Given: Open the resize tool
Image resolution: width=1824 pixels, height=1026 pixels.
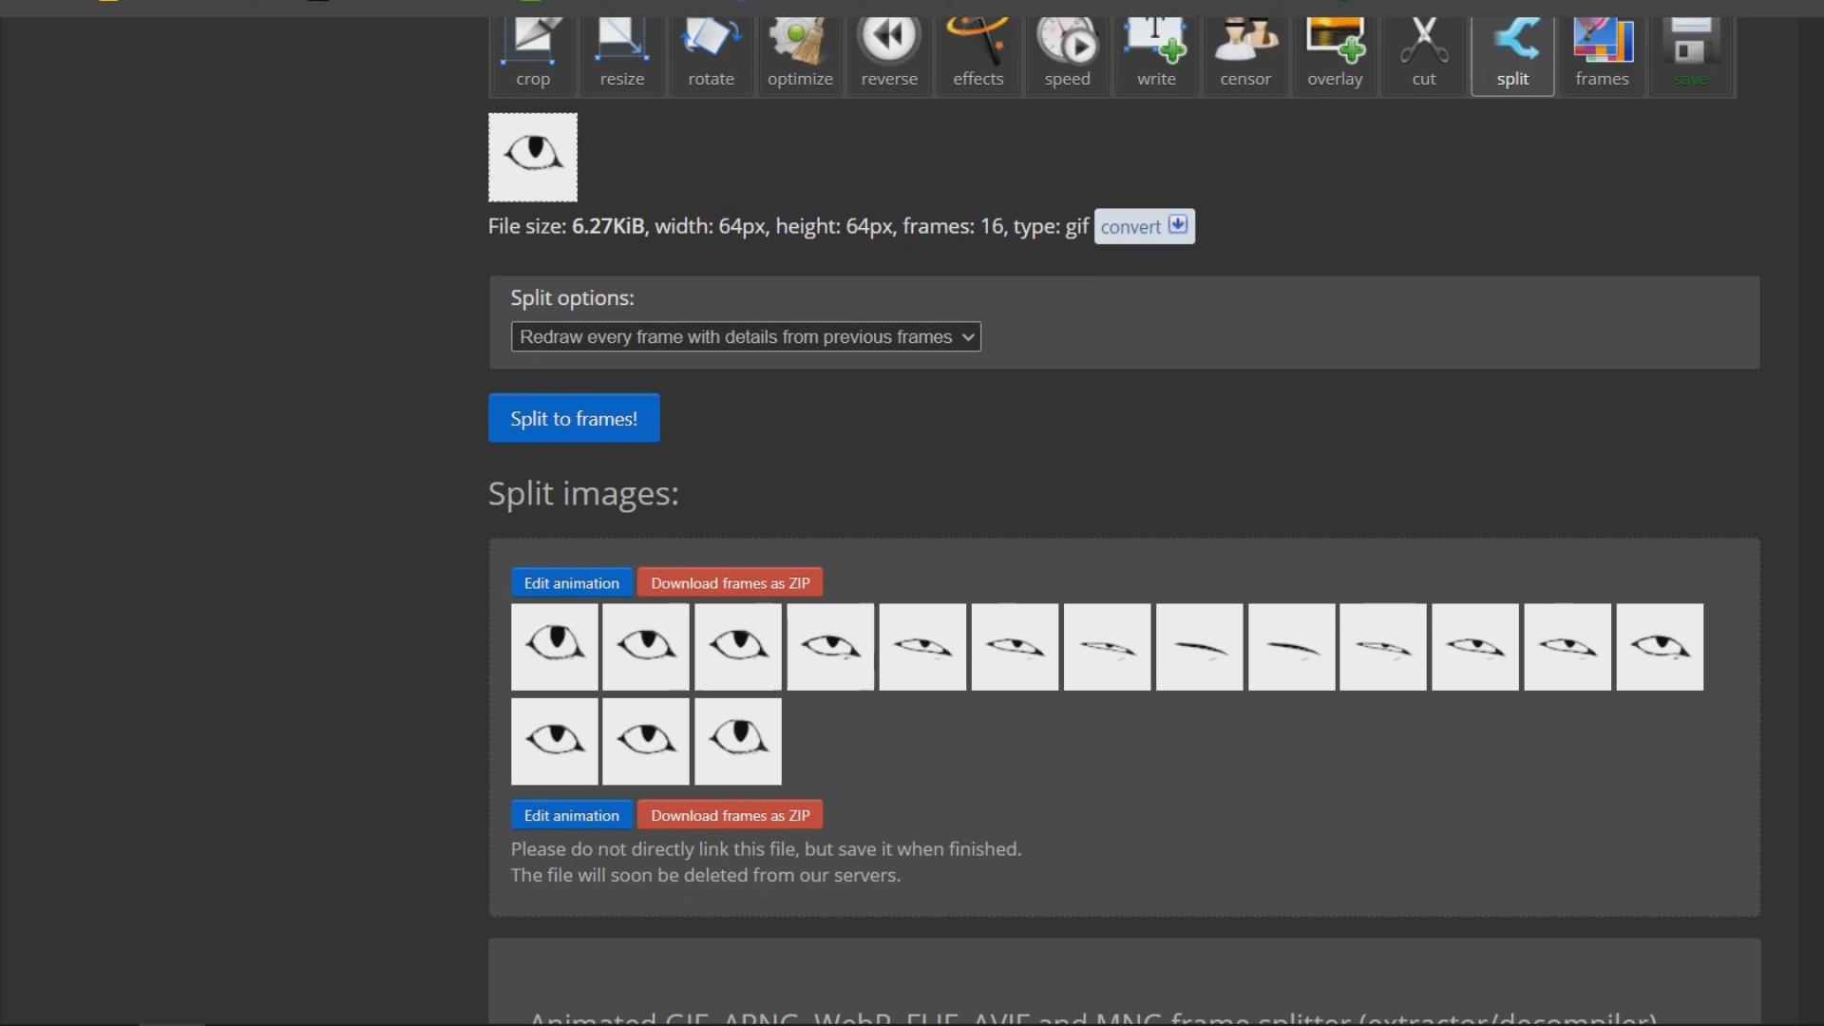Looking at the screenshot, I should [x=622, y=55].
